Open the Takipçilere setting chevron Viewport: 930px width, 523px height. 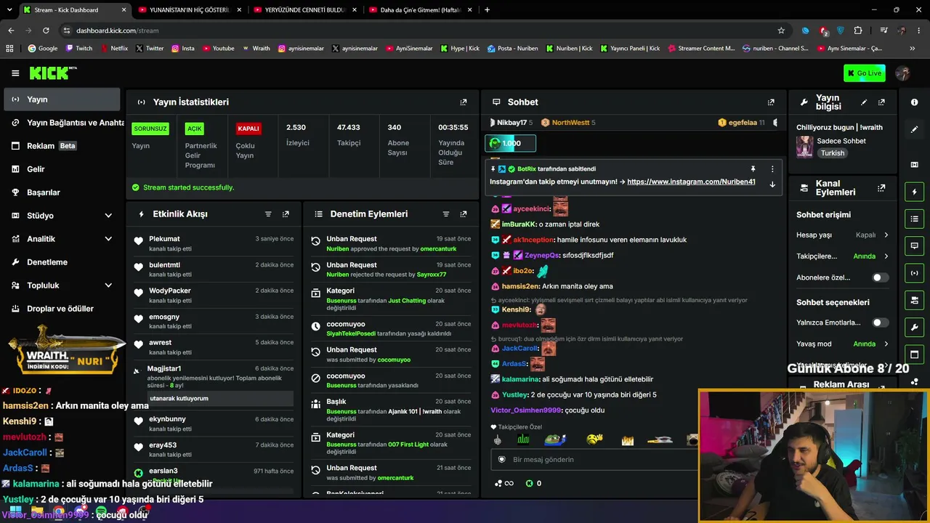tap(886, 256)
